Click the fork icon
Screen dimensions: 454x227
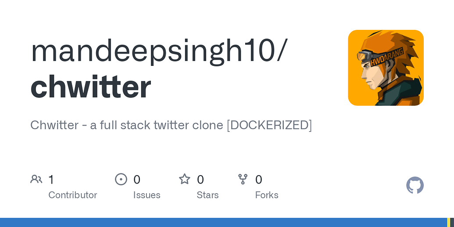[x=243, y=179]
